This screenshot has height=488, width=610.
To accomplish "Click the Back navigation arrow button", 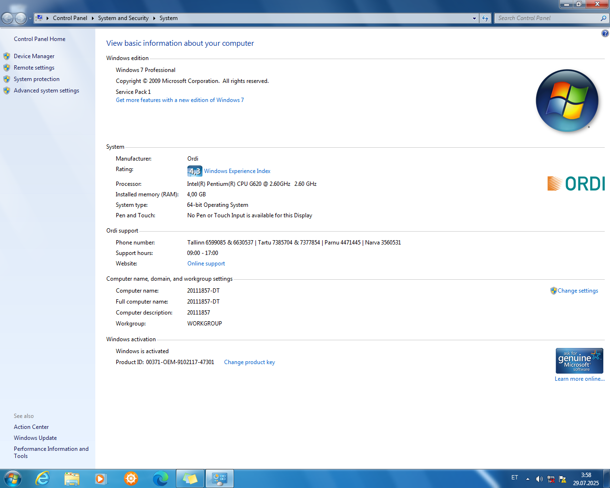I will pos(8,18).
